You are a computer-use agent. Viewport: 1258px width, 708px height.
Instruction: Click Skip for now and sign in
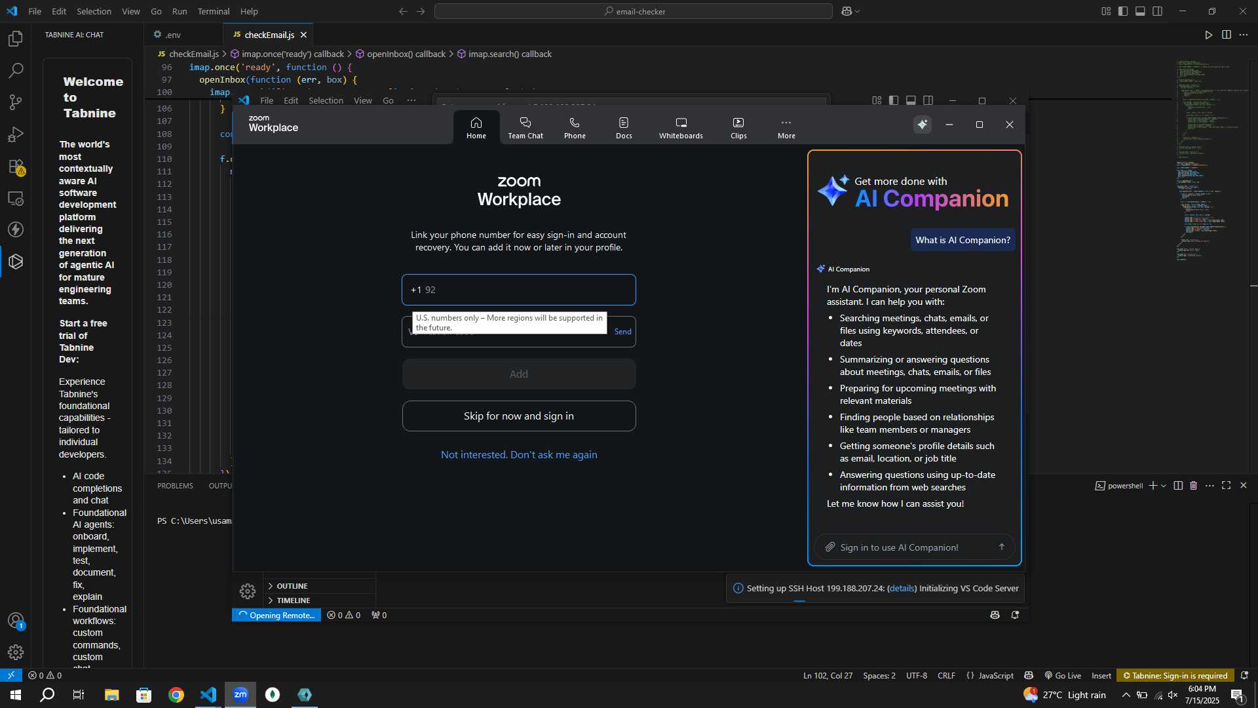(x=518, y=416)
